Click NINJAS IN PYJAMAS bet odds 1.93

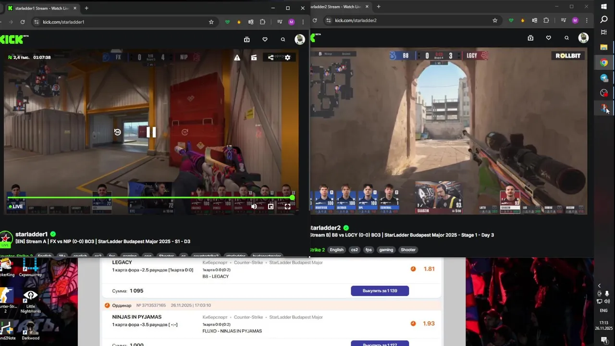[429, 323]
